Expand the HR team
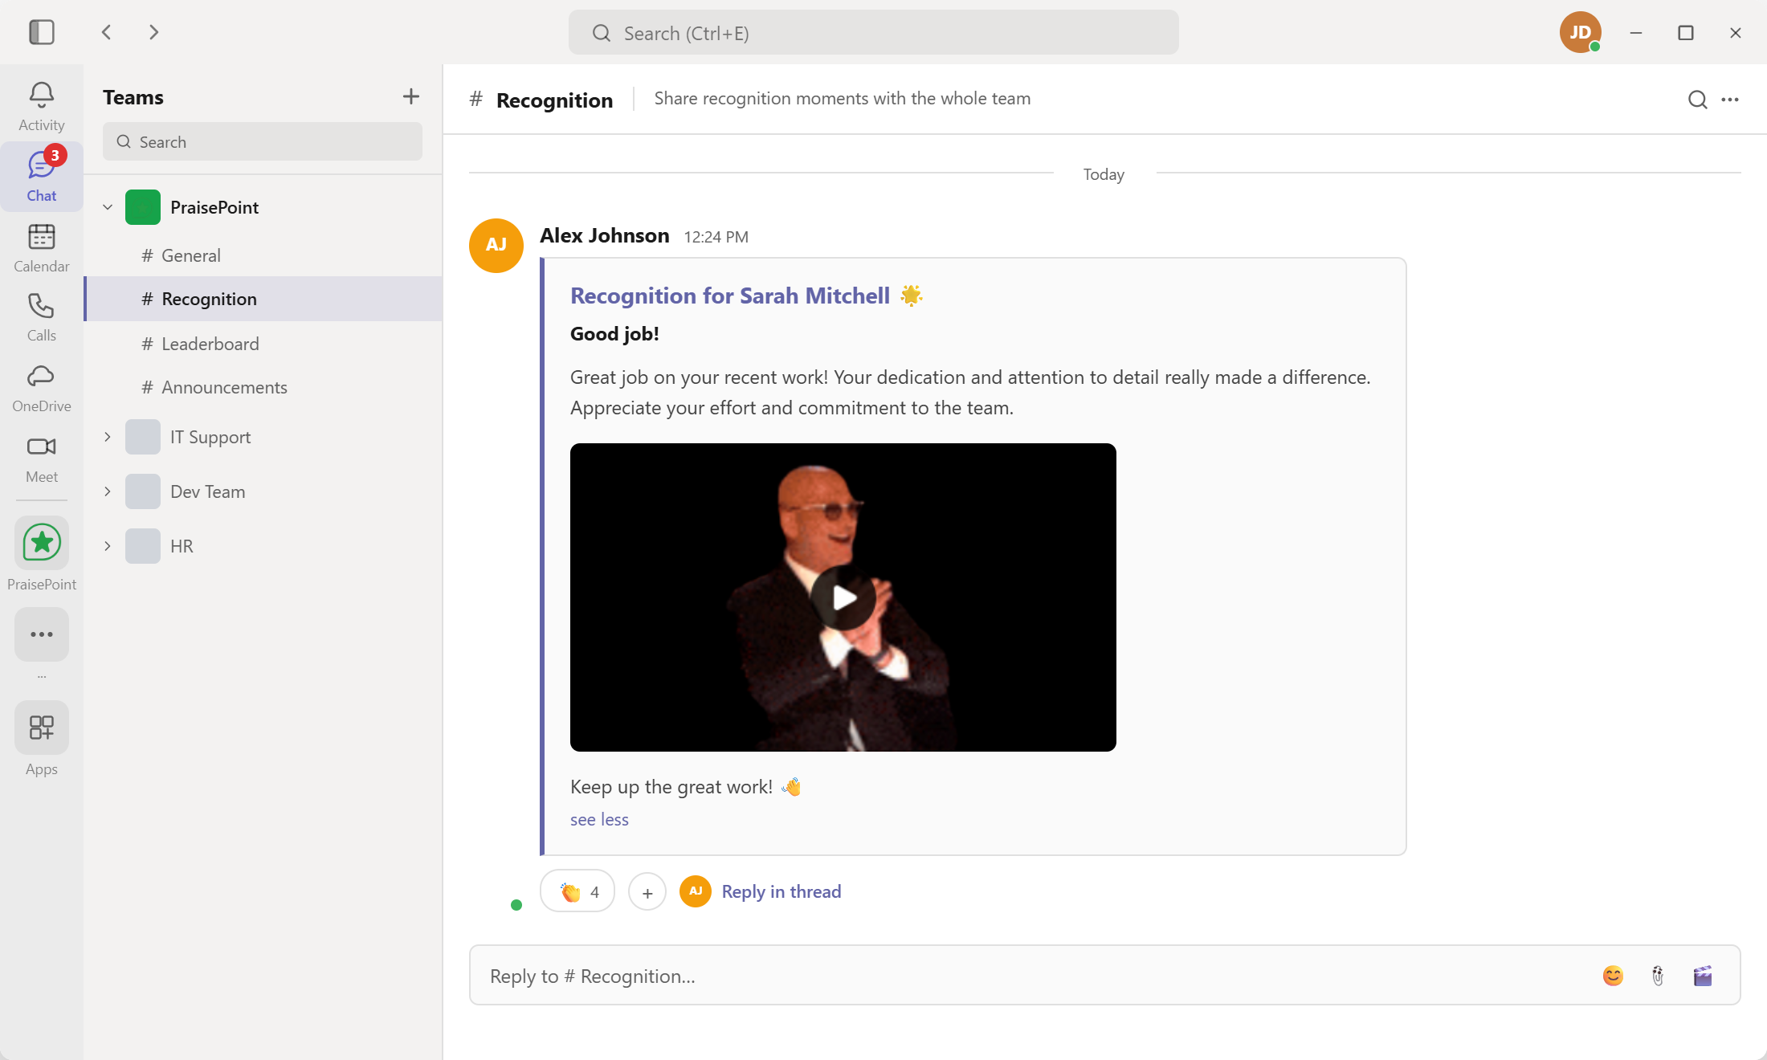Viewport: 1767px width, 1060px height. pos(108,546)
